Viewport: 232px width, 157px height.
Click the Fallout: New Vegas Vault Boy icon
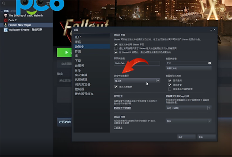click(x=6, y=25)
